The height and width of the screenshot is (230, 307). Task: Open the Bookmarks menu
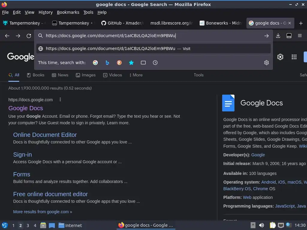(x=68, y=12)
